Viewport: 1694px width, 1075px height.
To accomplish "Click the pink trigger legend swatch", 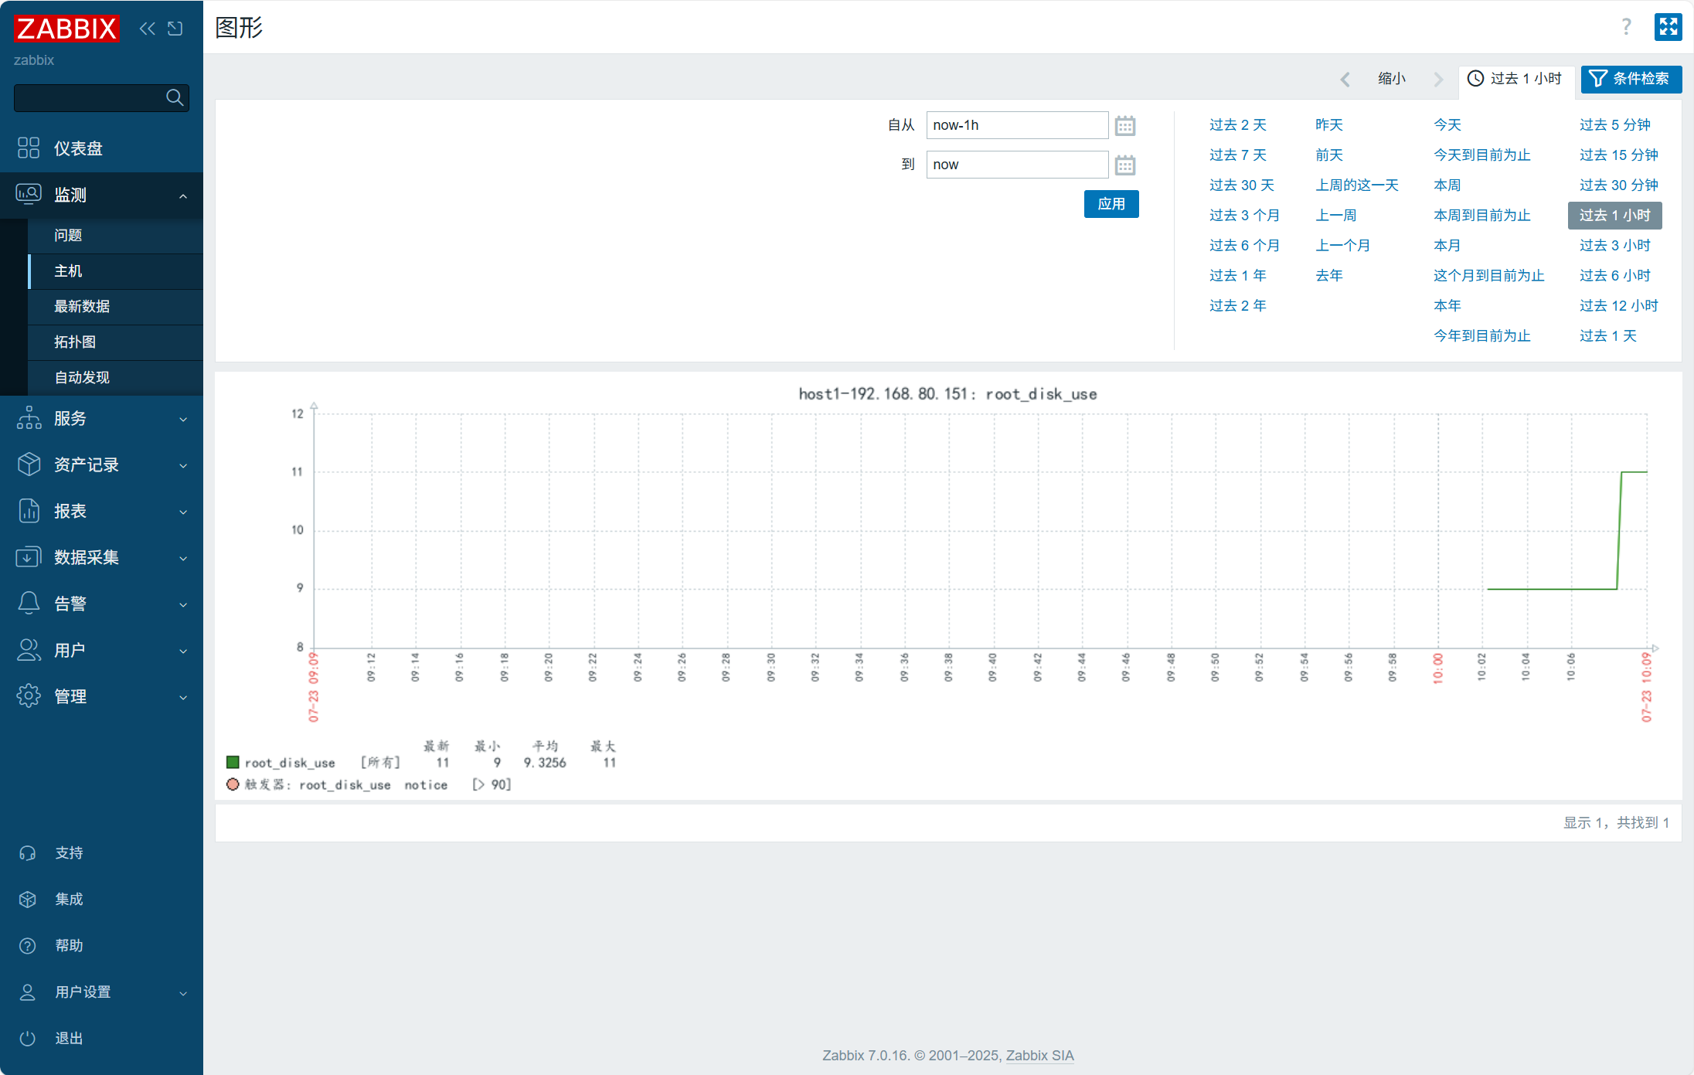I will (232, 784).
